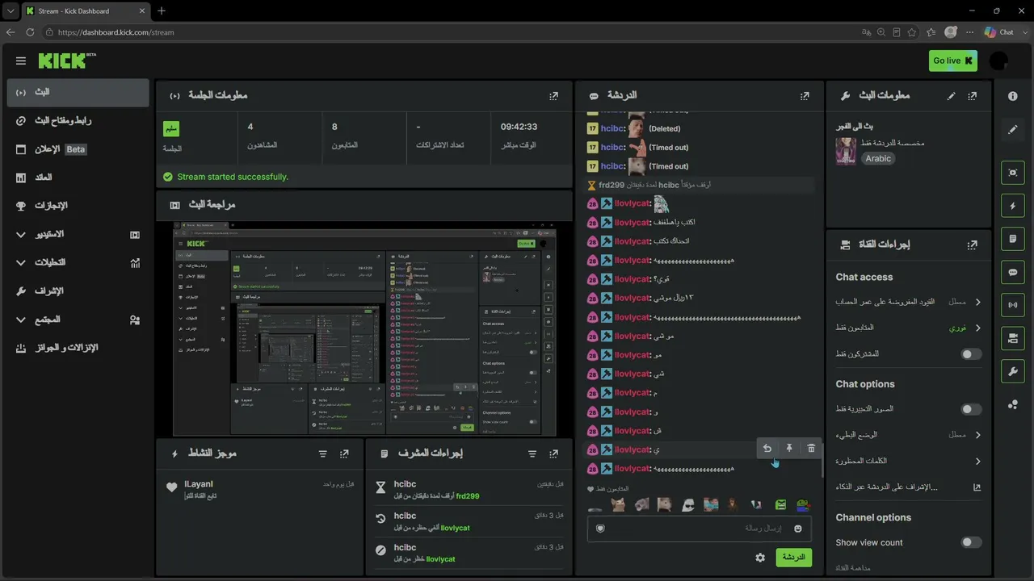This screenshot has width=1034, height=581.
Task: Insert the green angry face quick emote
Action: point(781,505)
